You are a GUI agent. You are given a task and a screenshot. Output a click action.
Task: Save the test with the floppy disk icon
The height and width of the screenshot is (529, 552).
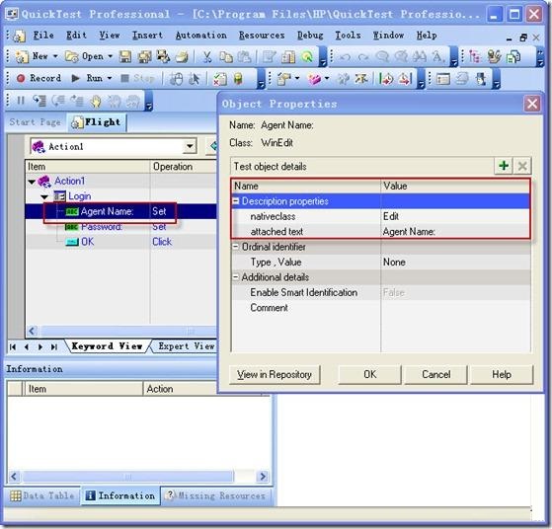(125, 56)
